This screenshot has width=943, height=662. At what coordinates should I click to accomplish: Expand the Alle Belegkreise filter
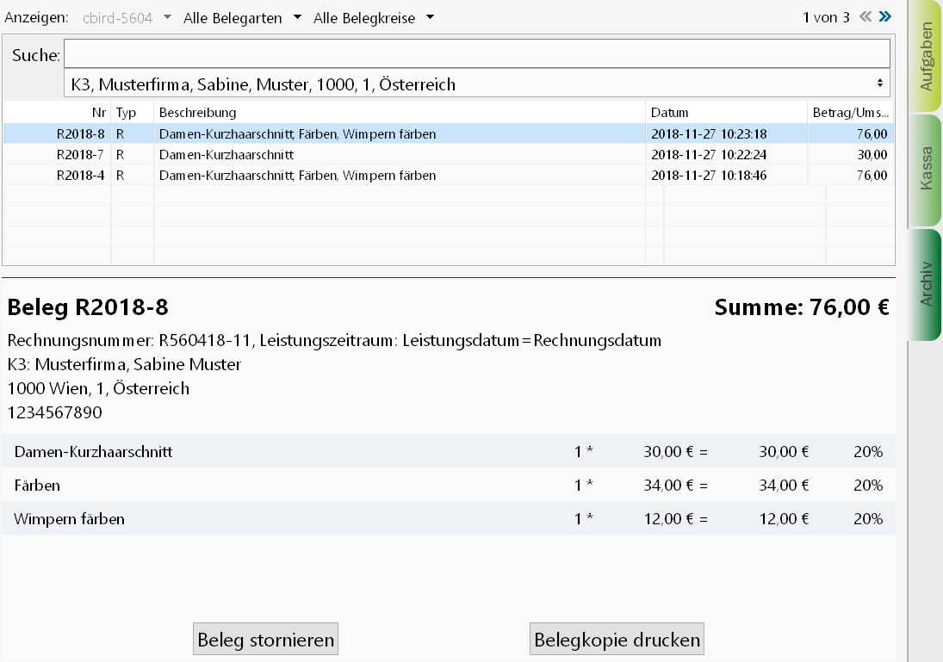point(374,18)
